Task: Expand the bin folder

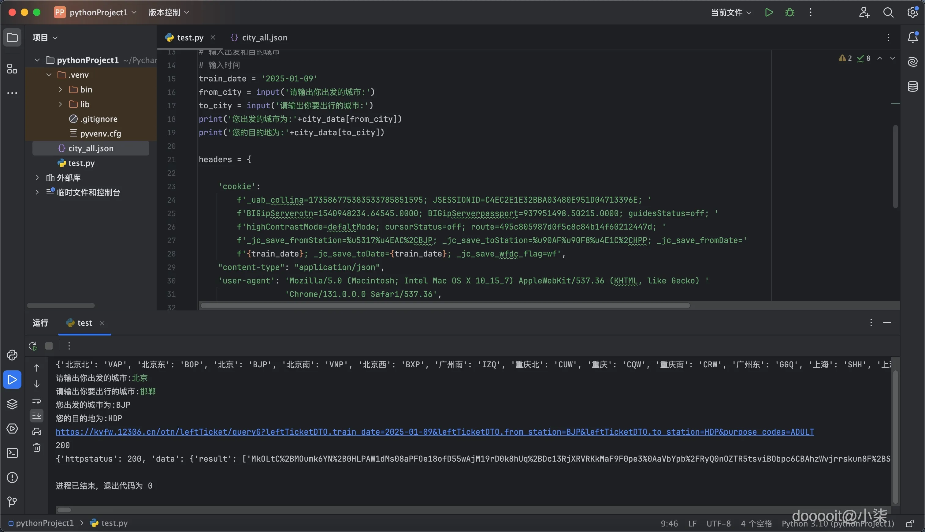Action: (x=61, y=89)
